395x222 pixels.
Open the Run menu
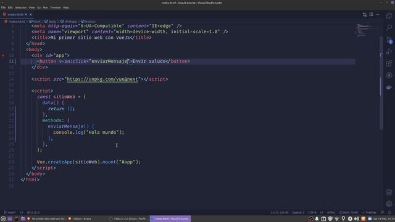coord(45,7)
